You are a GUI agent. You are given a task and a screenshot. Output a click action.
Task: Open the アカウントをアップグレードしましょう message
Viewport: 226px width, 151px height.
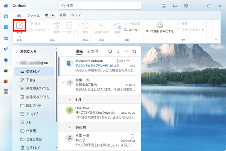[100, 66]
